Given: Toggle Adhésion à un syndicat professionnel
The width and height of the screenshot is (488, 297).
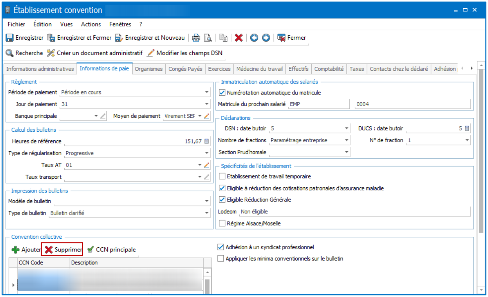Looking at the screenshot, I should [221, 247].
